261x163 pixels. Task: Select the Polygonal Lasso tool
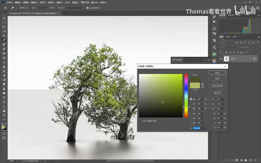tap(4, 27)
